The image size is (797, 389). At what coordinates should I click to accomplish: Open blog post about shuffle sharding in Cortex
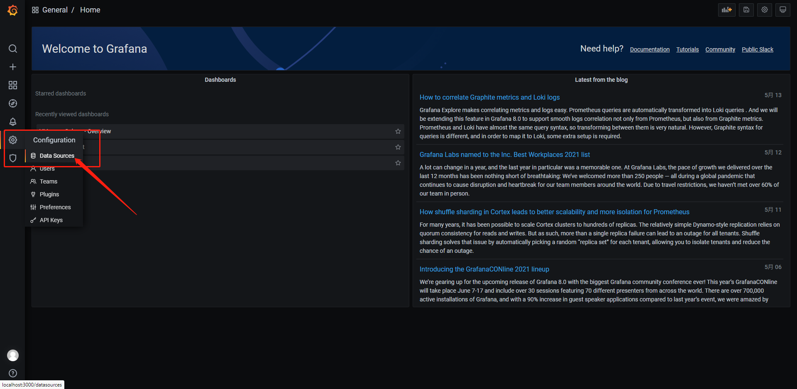(554, 212)
